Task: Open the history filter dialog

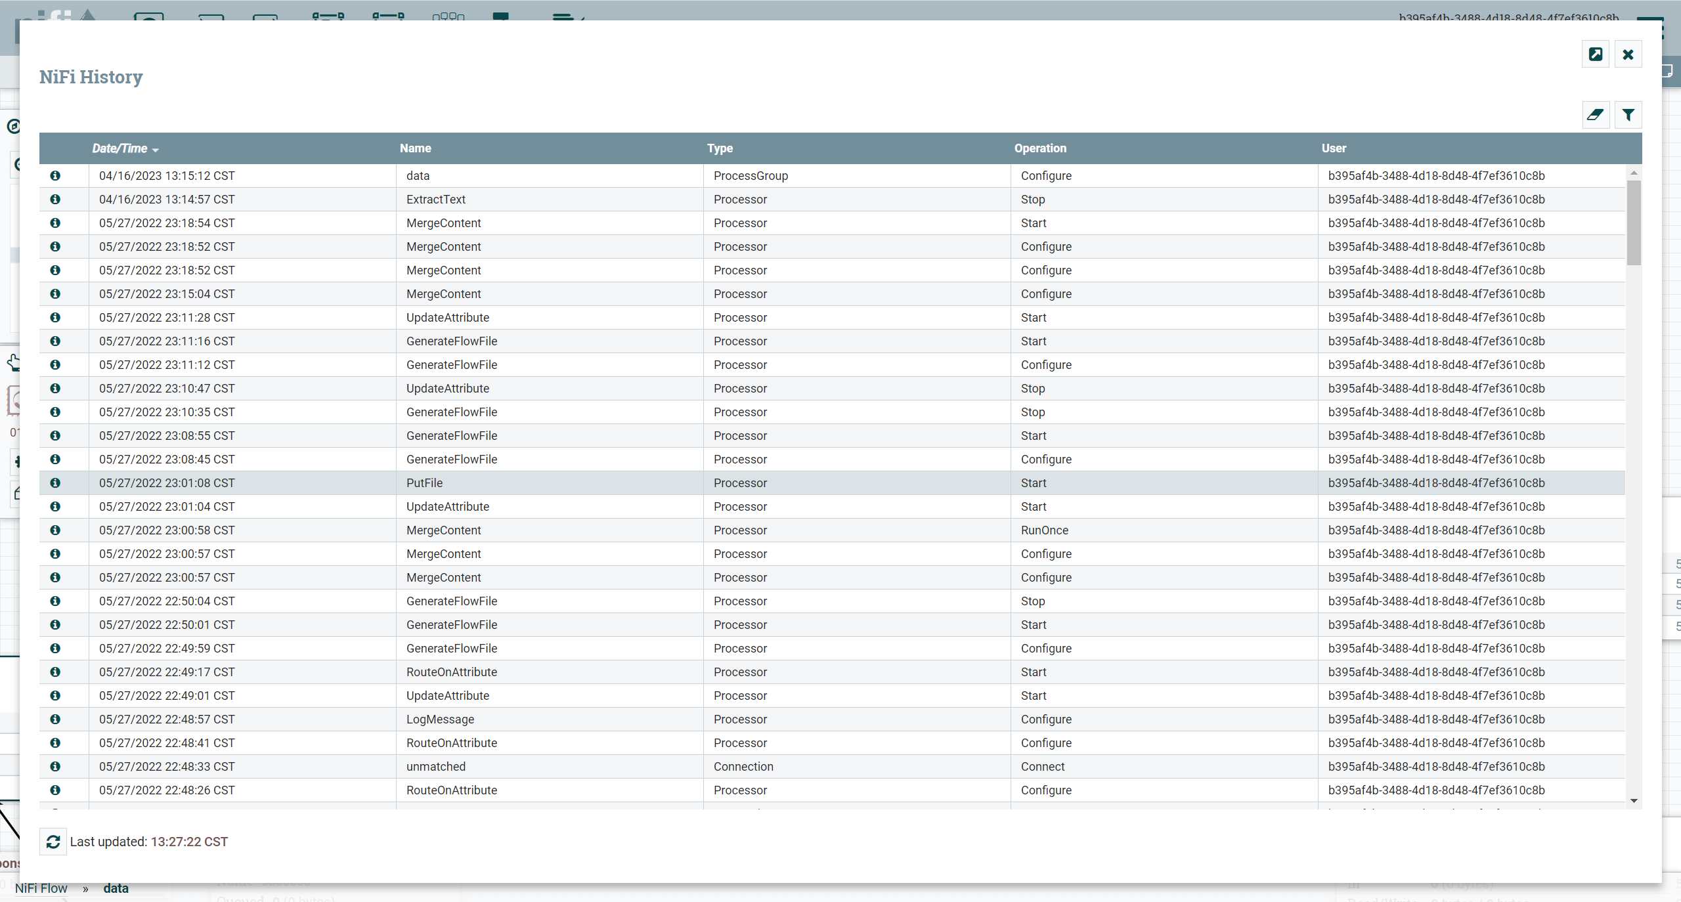Action: point(1628,115)
